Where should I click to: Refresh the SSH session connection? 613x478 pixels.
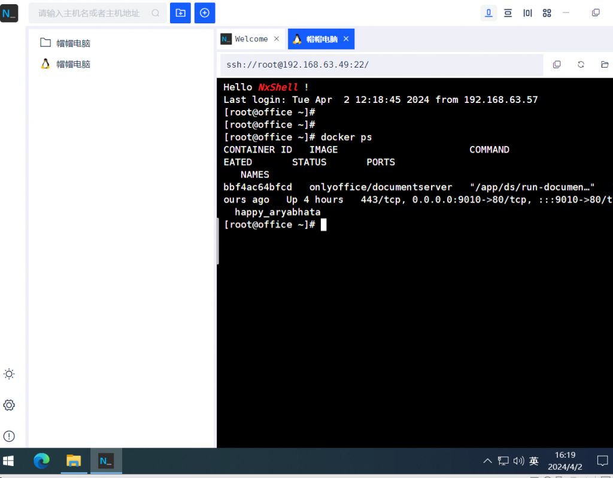pyautogui.click(x=581, y=65)
